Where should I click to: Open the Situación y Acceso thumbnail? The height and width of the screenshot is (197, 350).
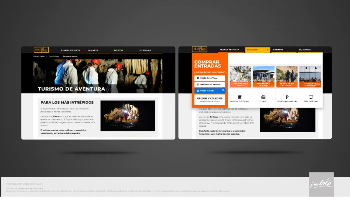[x=264, y=77]
